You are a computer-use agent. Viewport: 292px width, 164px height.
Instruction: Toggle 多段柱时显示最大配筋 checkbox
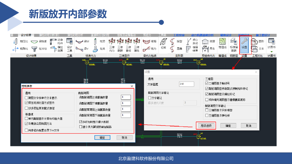click(81, 122)
